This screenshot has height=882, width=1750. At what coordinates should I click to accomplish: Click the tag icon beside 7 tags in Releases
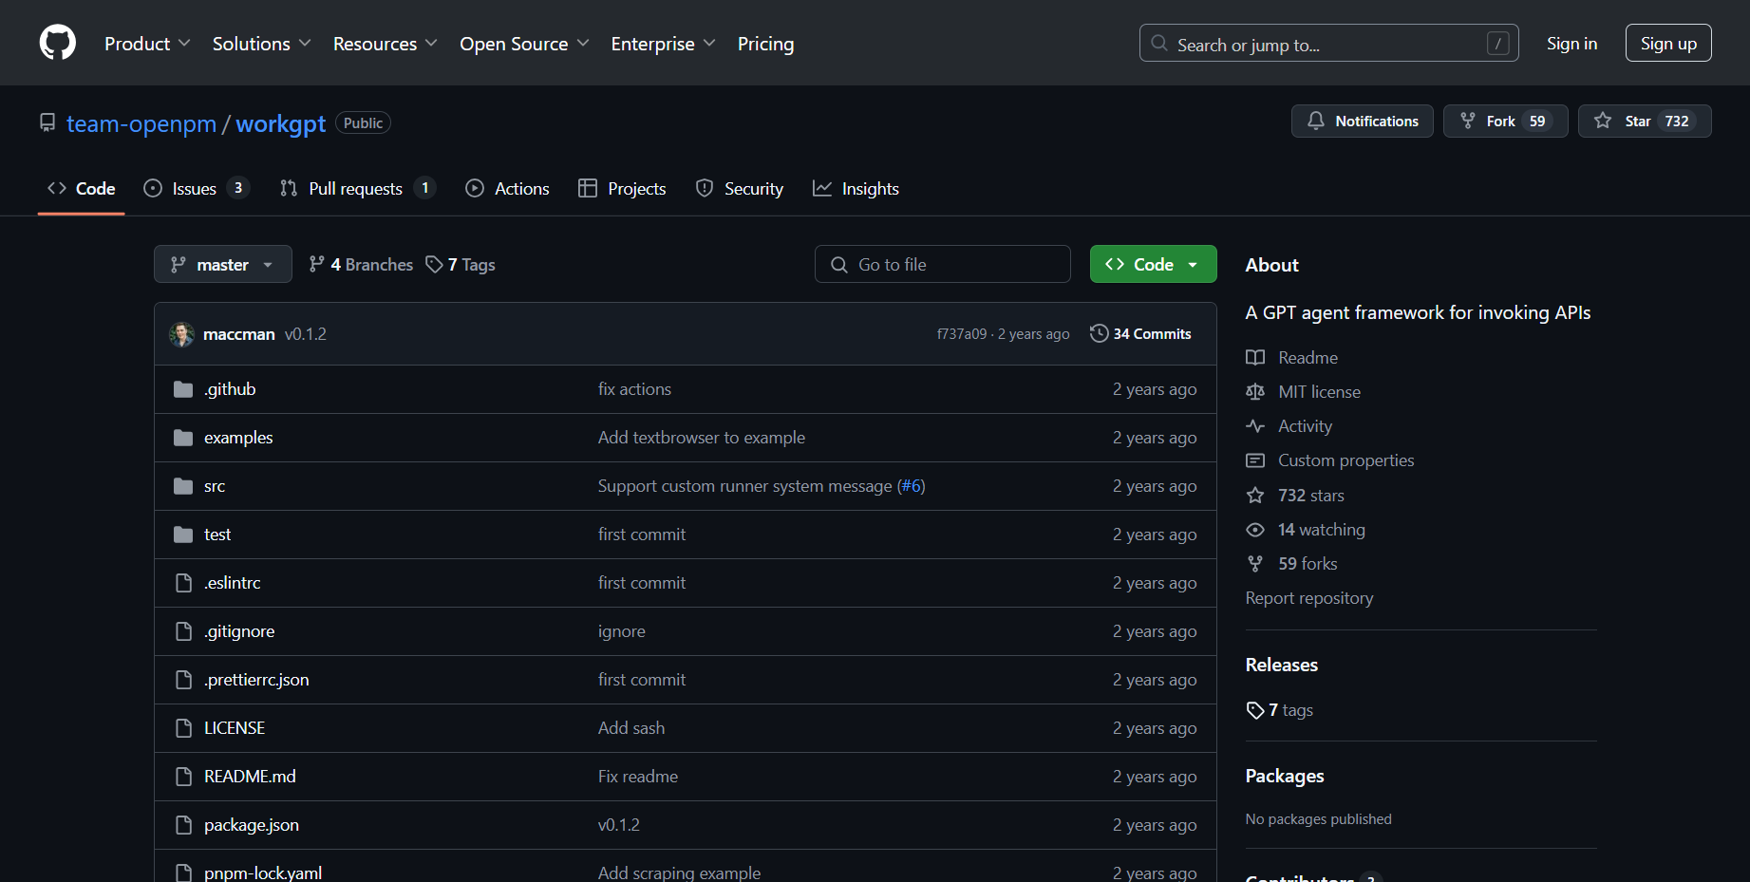1255,710
